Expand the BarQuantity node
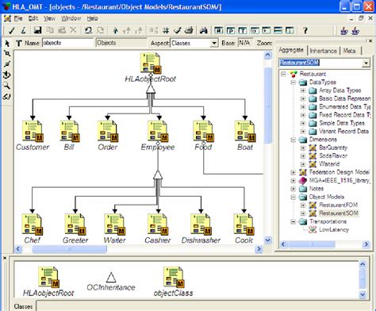The height and width of the screenshot is (311, 376). pos(303,148)
